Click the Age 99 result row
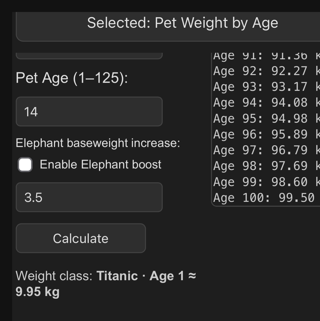The image size is (320, 321). pyautogui.click(x=266, y=182)
